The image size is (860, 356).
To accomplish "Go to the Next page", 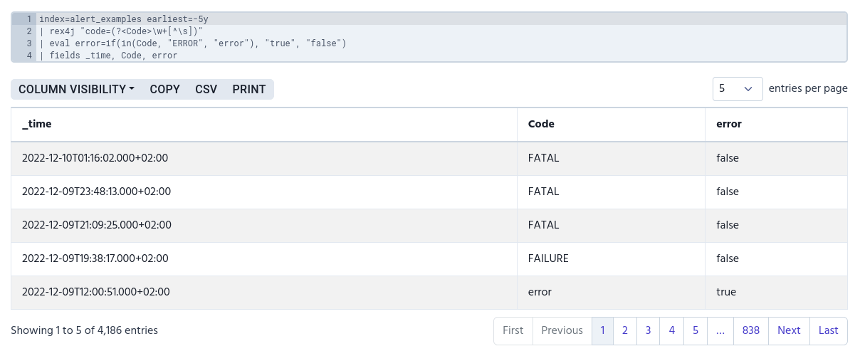I will pos(789,330).
